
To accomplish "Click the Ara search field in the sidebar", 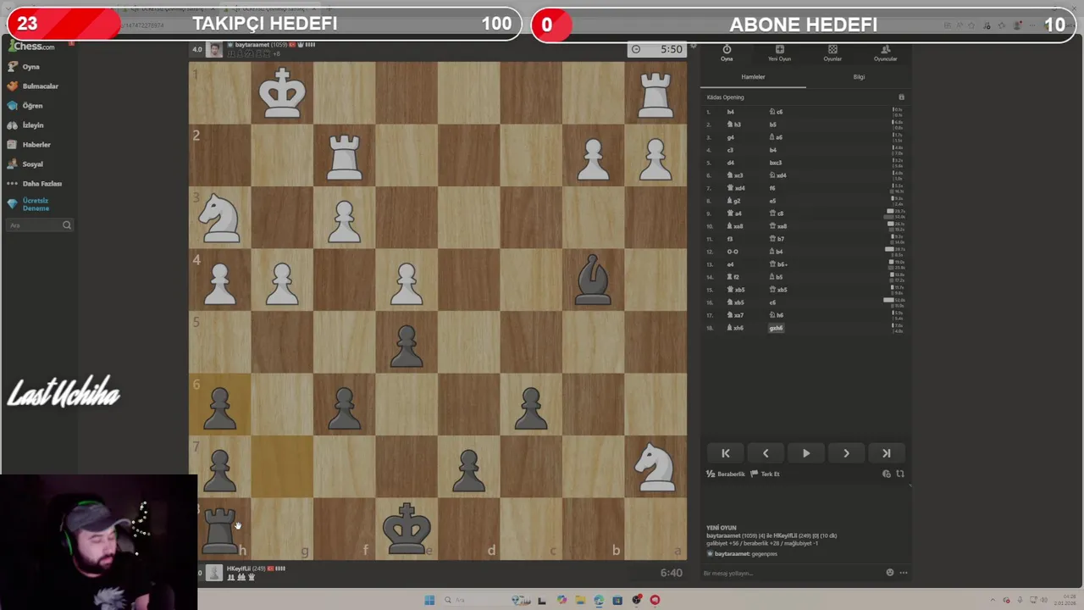I will (40, 225).
